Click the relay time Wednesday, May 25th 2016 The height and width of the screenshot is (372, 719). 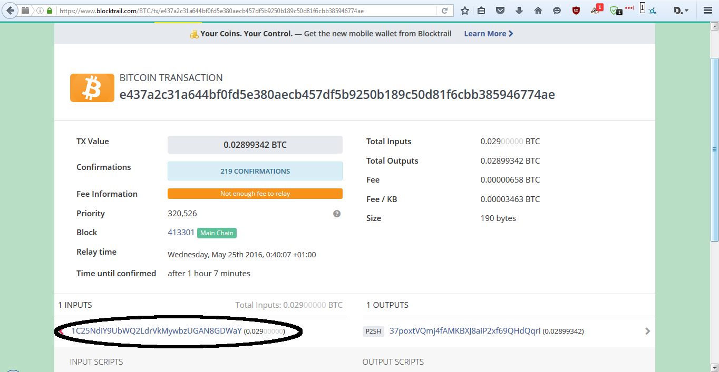point(242,255)
